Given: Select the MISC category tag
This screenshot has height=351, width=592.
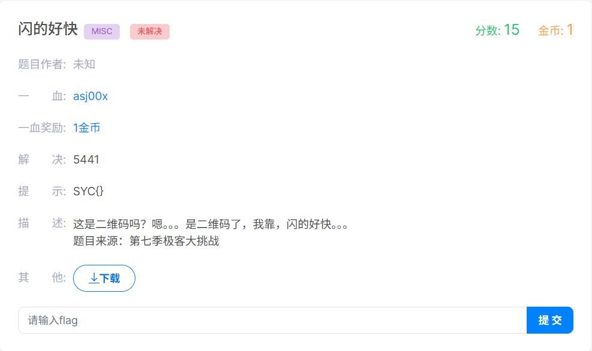Looking at the screenshot, I should (102, 31).
